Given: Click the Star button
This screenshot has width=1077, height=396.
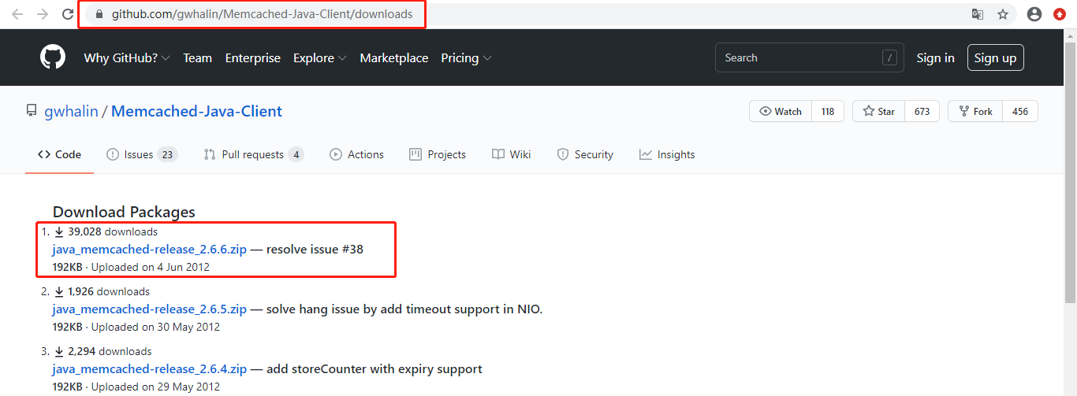Looking at the screenshot, I should (x=879, y=111).
